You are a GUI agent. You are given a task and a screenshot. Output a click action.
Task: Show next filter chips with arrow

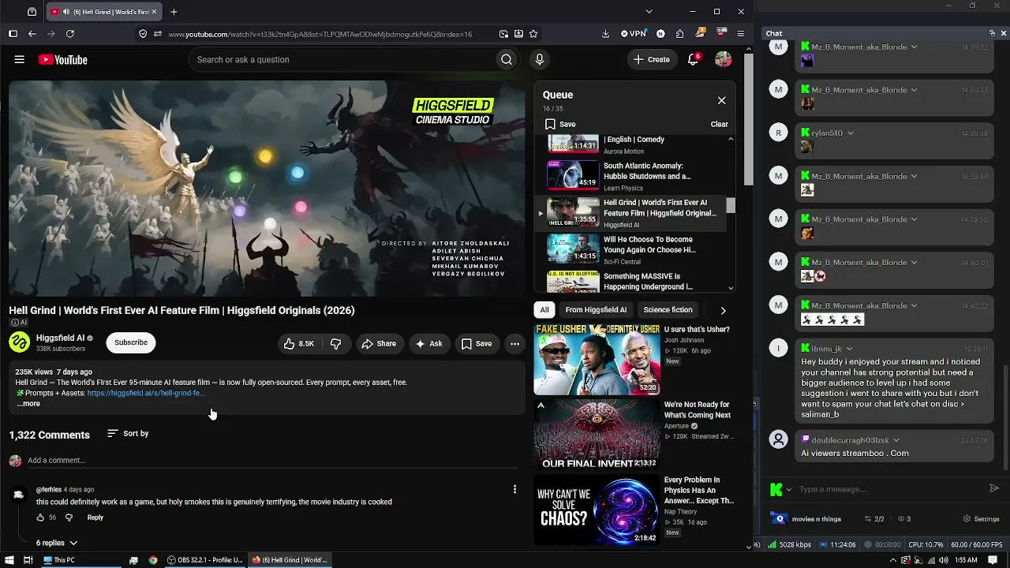coord(723,310)
